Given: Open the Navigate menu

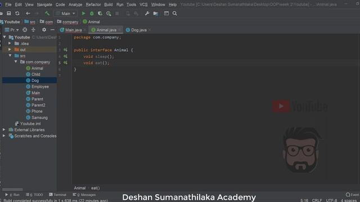Looking at the screenshot, I should 44,4.
